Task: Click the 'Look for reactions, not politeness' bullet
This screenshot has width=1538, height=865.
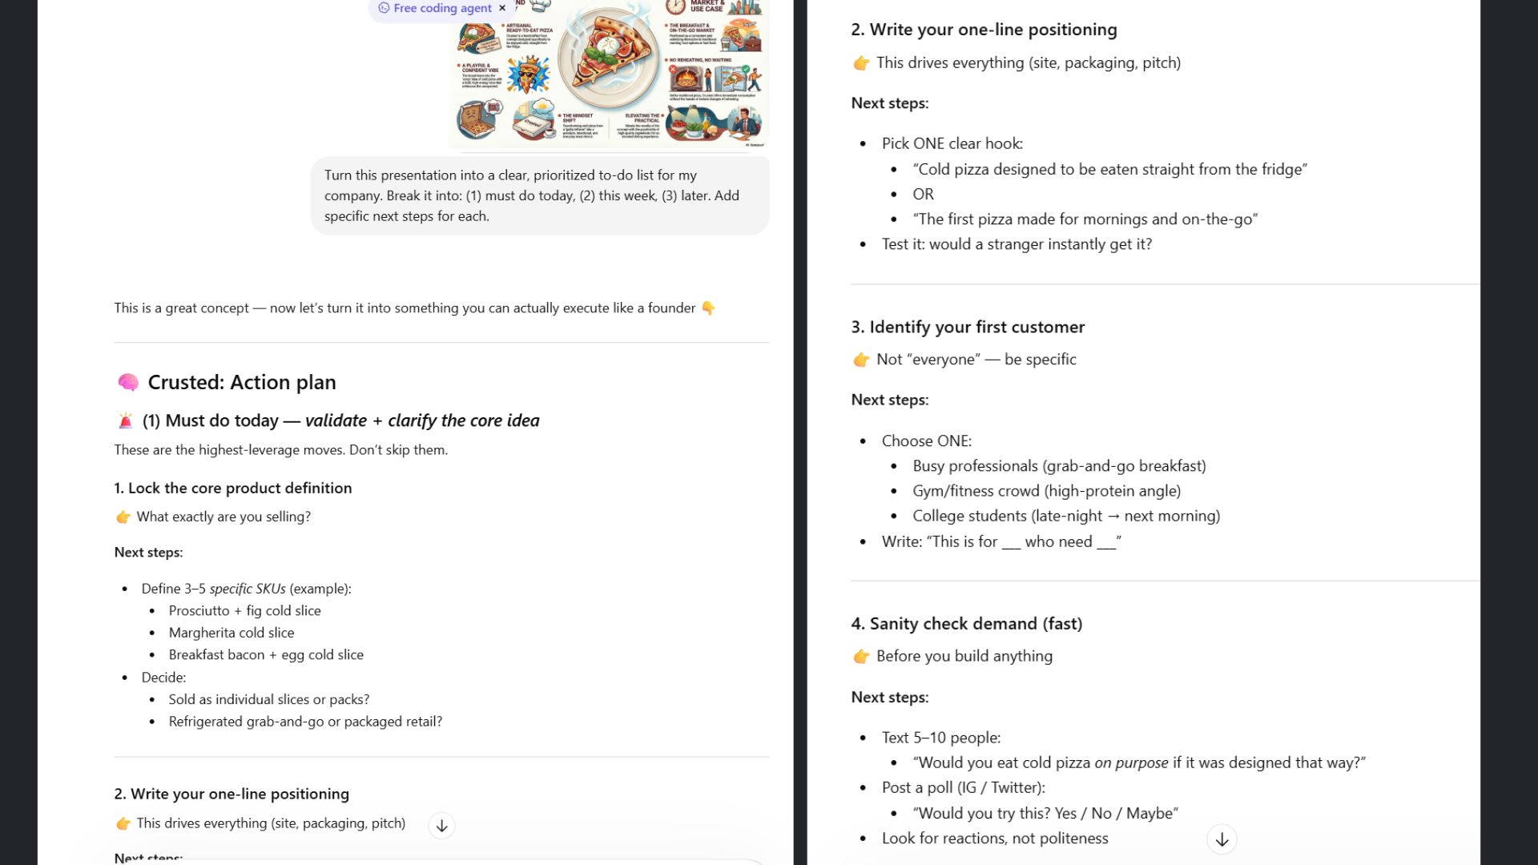Action: [995, 838]
